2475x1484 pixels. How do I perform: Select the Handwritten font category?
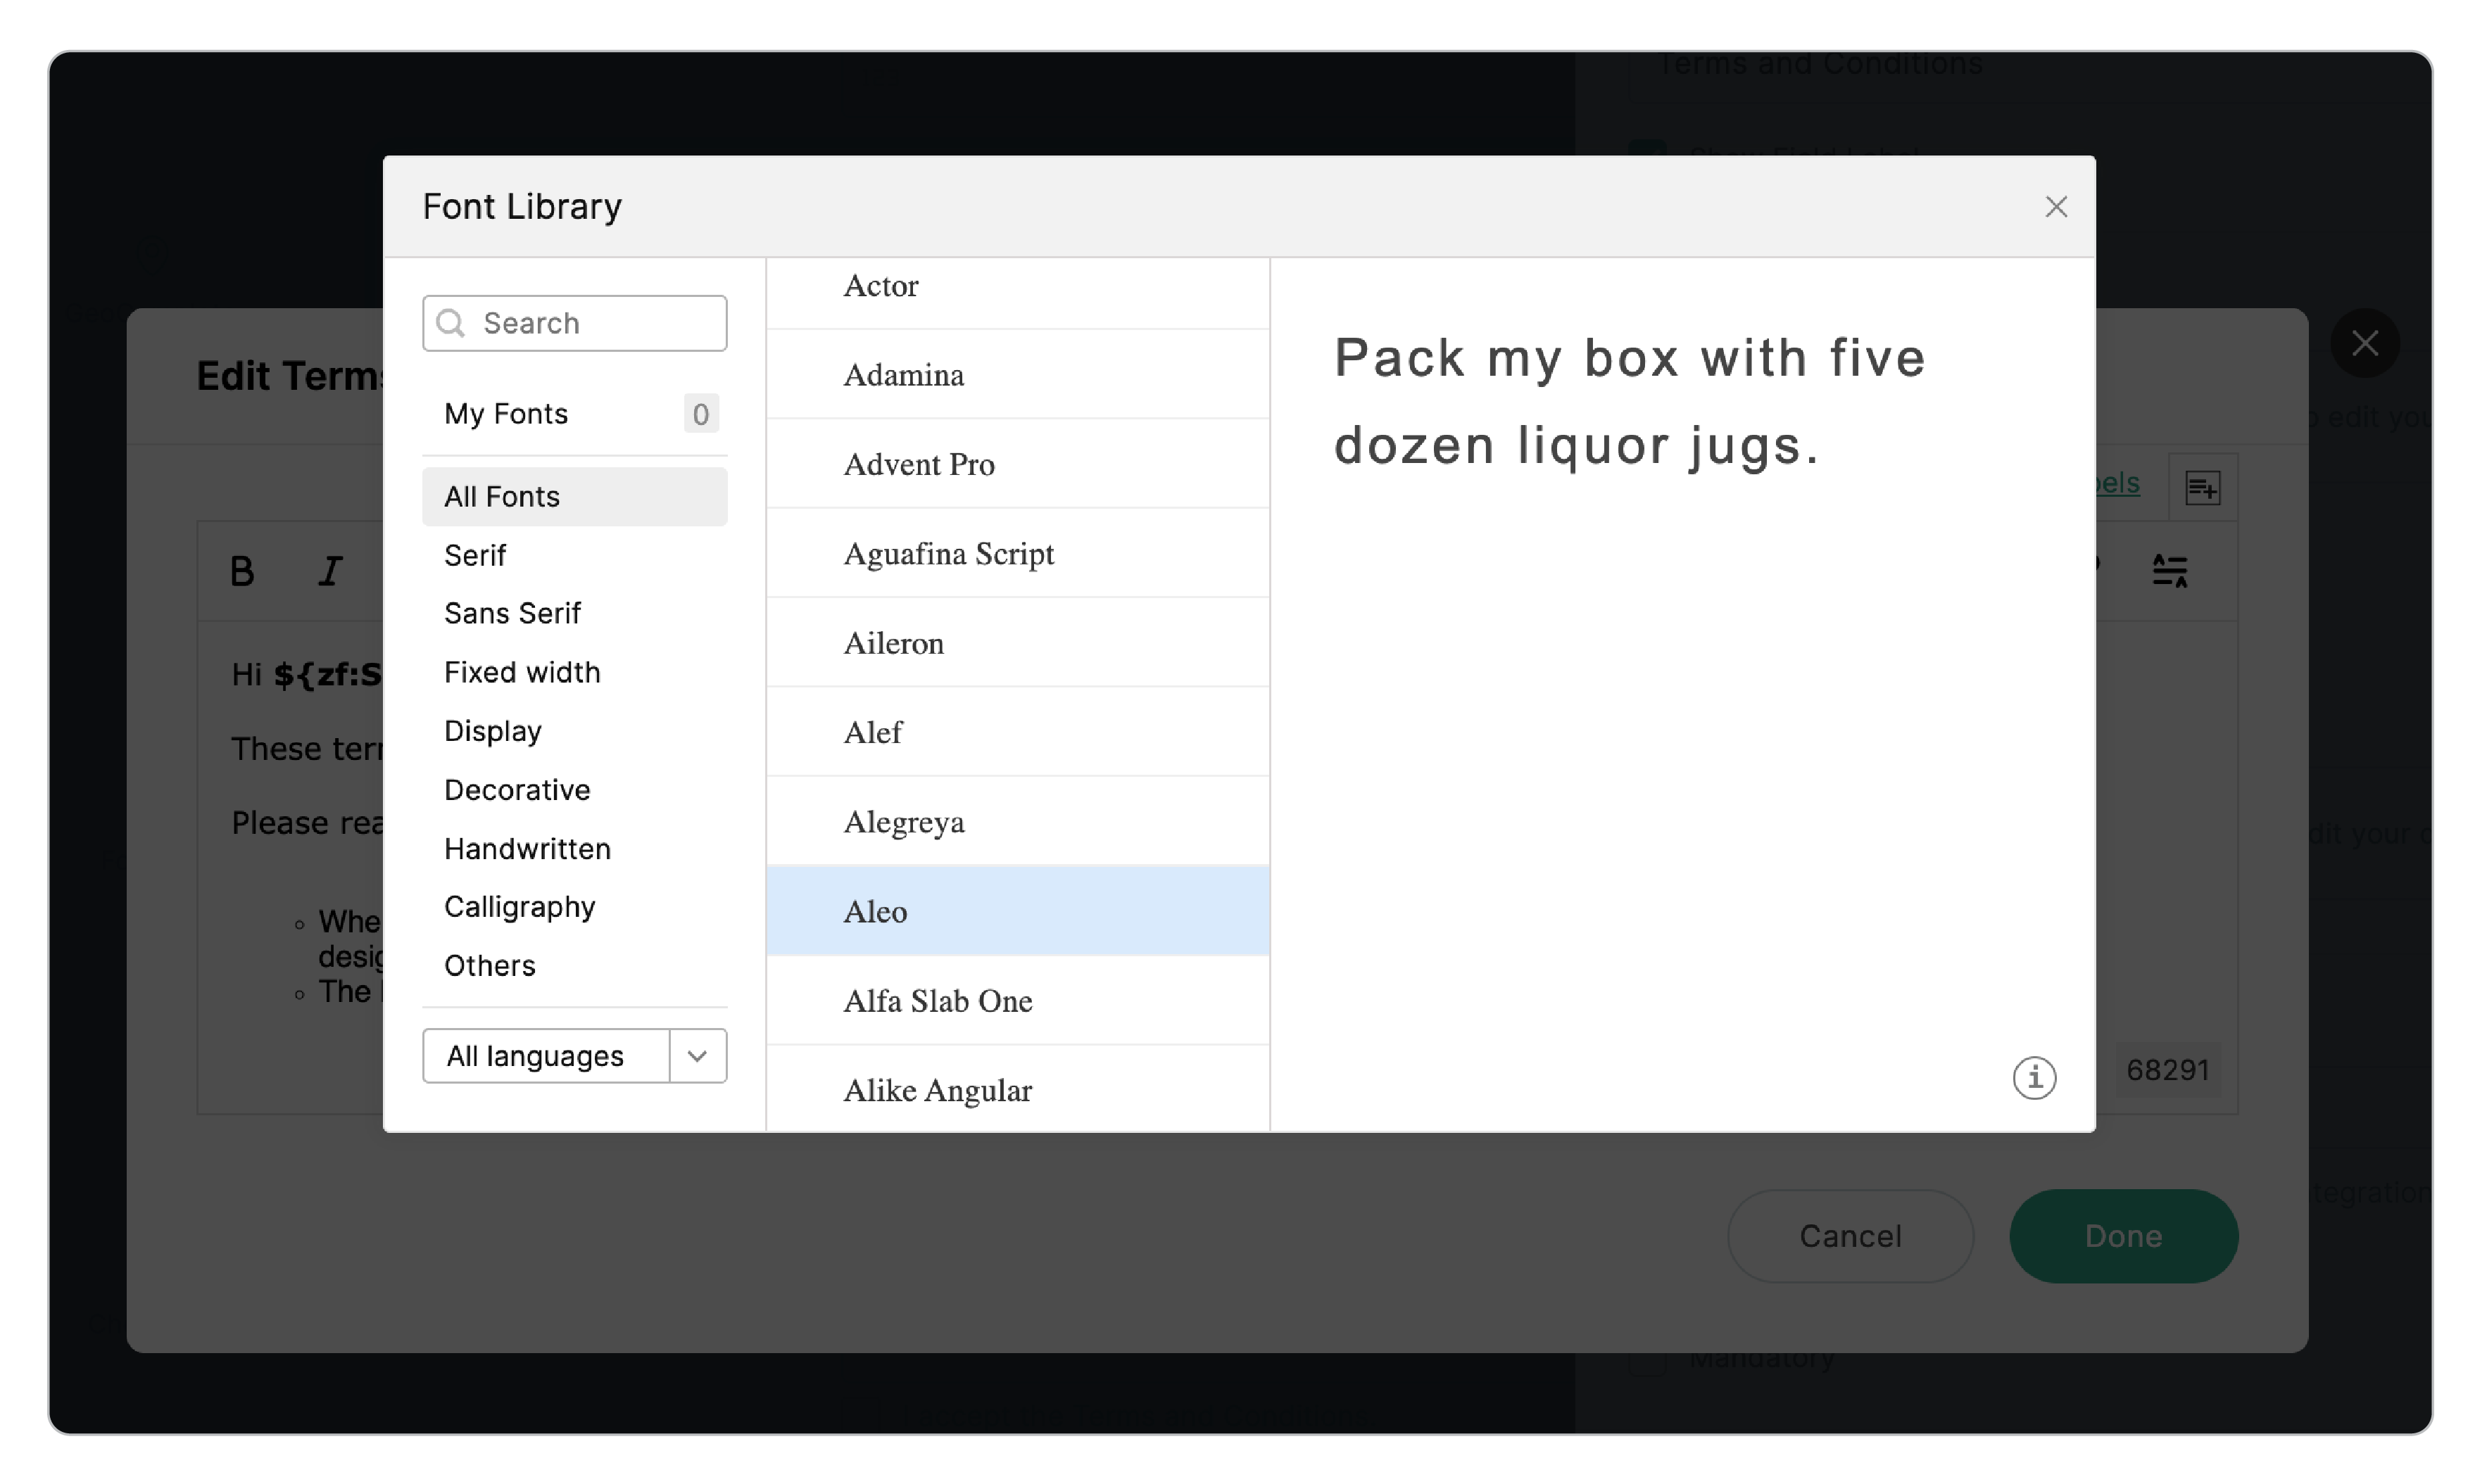pyautogui.click(x=527, y=848)
